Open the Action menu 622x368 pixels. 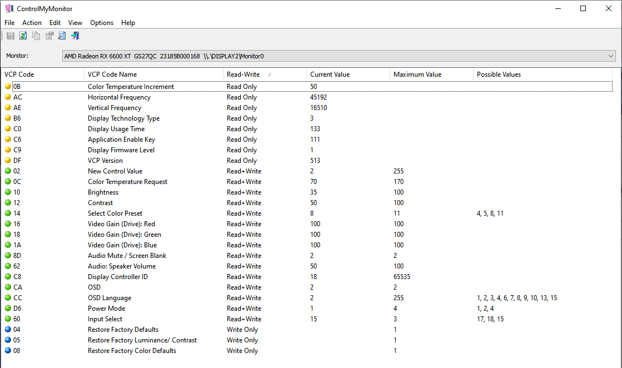pyautogui.click(x=32, y=23)
